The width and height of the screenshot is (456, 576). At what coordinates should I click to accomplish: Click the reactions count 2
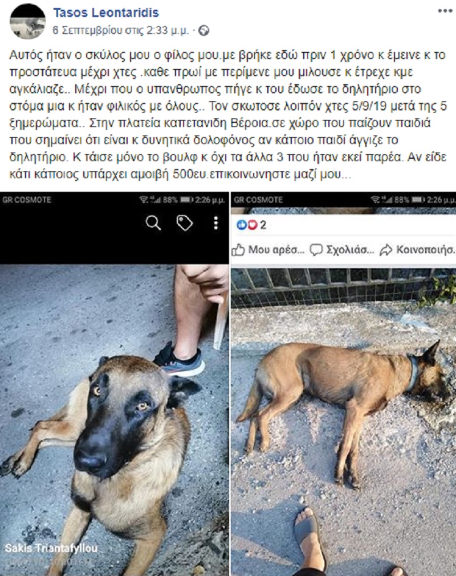[263, 225]
